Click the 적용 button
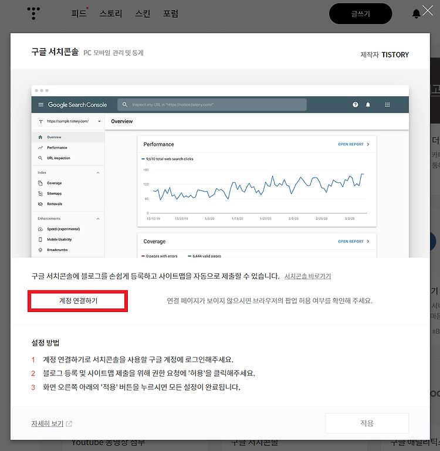This screenshot has width=440, height=451. (x=367, y=423)
